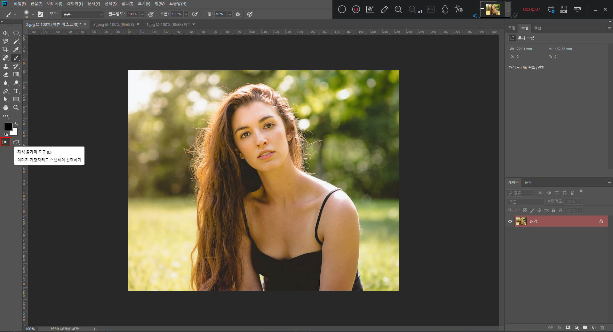Open the 필터(T) menu
The height and width of the screenshot is (332, 613).
point(127,4)
